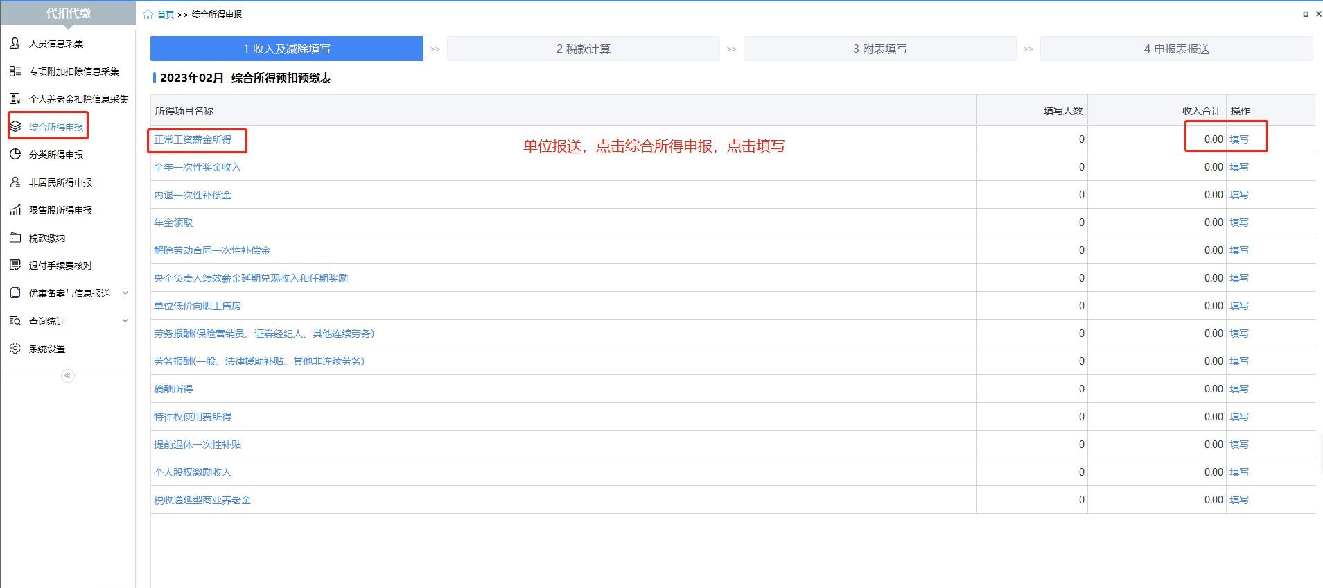Select 非居民所得申报 in the sidebar
This screenshot has height=588, width=1323.
[60, 182]
